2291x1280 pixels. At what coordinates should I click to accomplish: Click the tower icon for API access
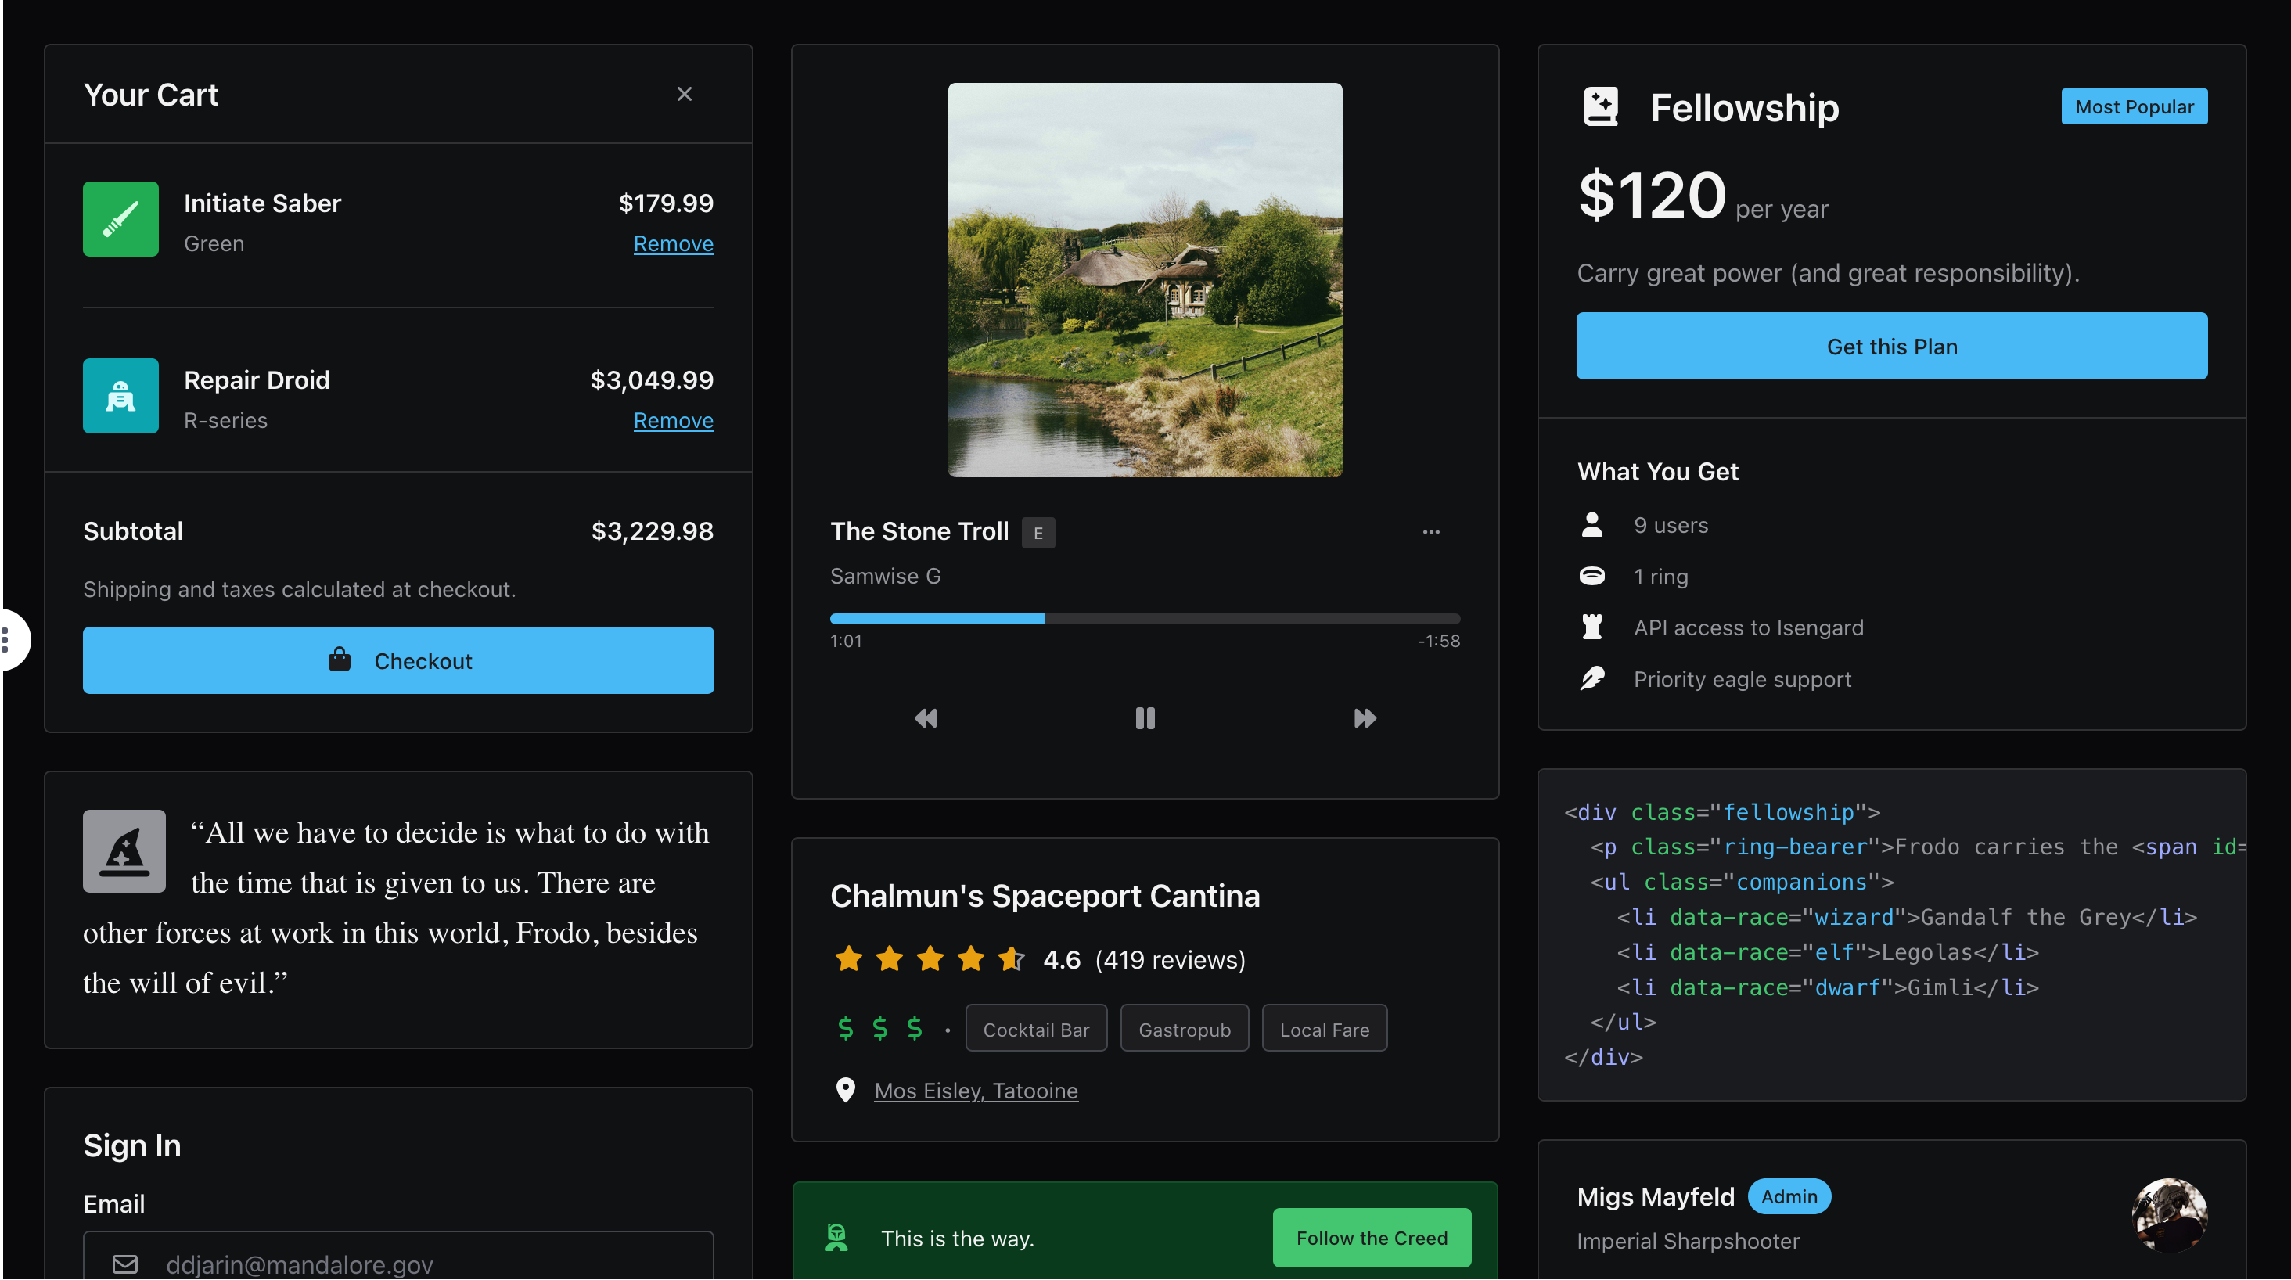(1592, 628)
